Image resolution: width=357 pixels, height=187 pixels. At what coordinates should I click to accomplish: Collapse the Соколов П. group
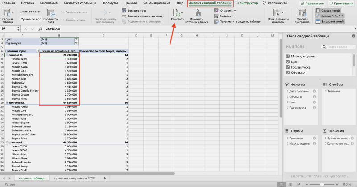pyautogui.click(x=7, y=55)
